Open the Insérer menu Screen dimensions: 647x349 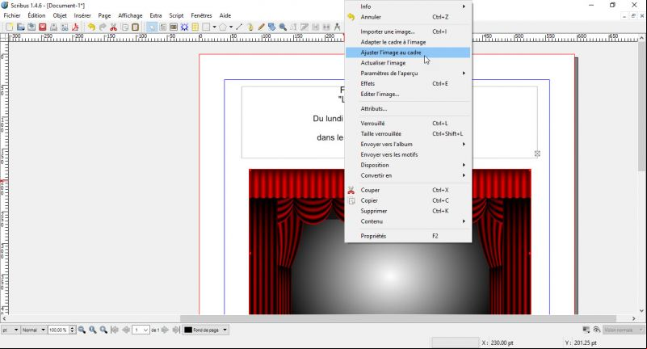pos(82,15)
